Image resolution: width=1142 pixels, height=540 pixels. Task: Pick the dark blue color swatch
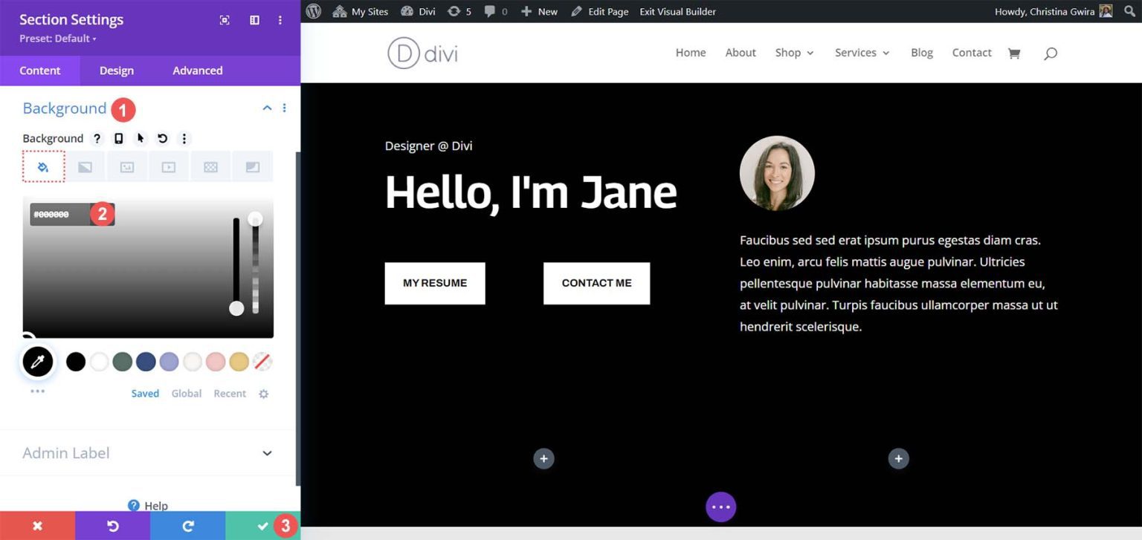pyautogui.click(x=146, y=362)
